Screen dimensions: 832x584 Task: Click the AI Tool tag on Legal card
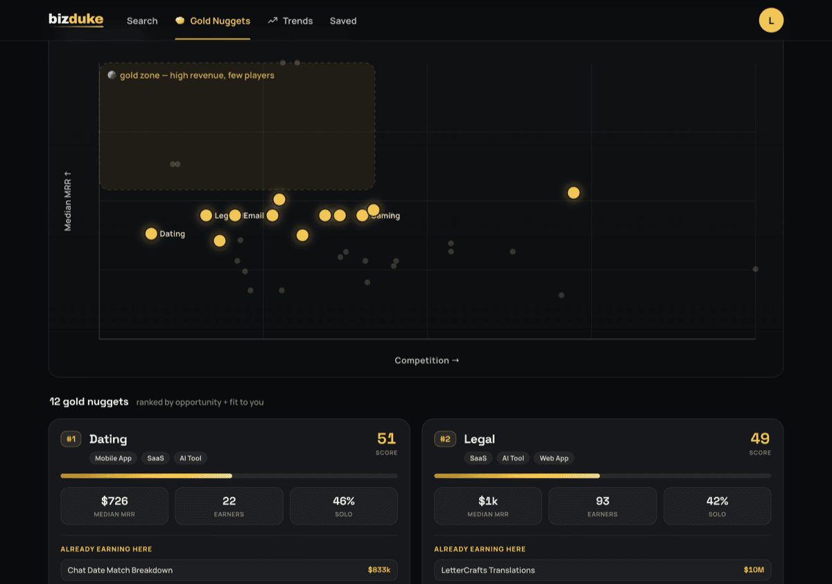(513, 458)
